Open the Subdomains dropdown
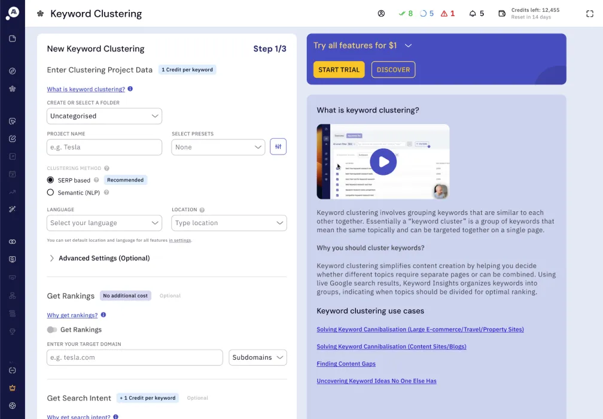 [258, 357]
